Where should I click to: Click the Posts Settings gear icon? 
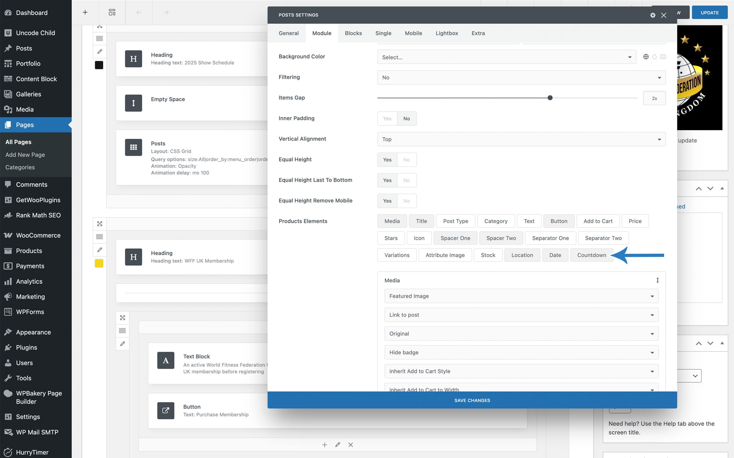pyautogui.click(x=653, y=15)
